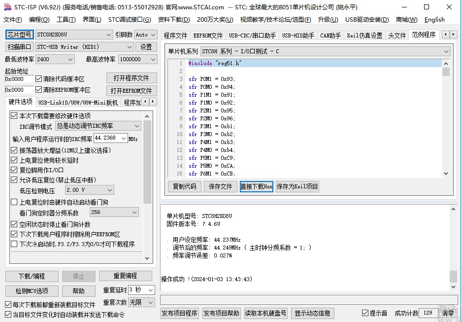Open STC调试接口(G) menu
The image size is (461, 322).
[130, 20]
